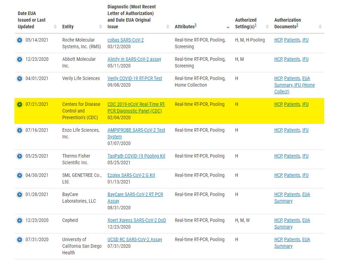The image size is (339, 260).
Task: Open Patients document for UC San Diego row
Action: tap(292, 239)
